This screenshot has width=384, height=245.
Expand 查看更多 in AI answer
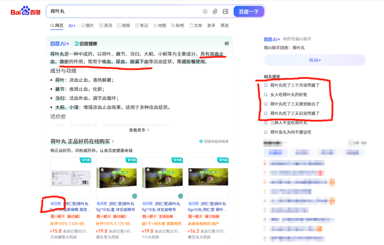coord(139,130)
